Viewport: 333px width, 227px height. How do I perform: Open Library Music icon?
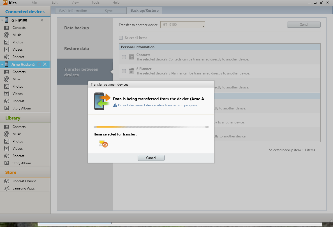click(x=7, y=134)
